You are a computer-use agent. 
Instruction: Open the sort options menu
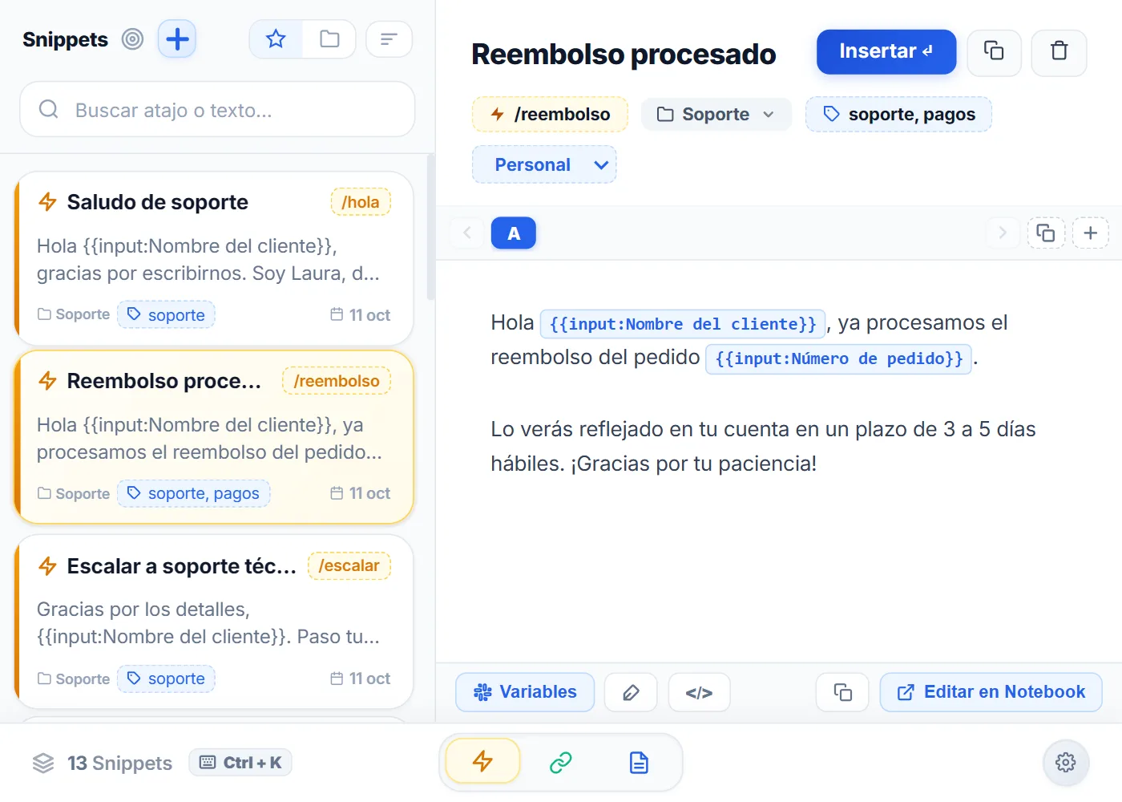[x=389, y=39]
